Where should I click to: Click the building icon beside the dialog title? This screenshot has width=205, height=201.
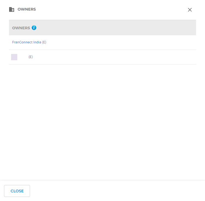pos(12,9)
